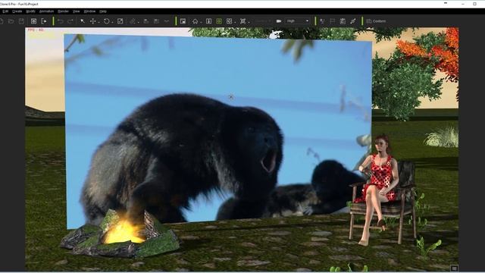Expand the Rotate tool dropdown arrow
The image size is (485, 273).
(112, 22)
